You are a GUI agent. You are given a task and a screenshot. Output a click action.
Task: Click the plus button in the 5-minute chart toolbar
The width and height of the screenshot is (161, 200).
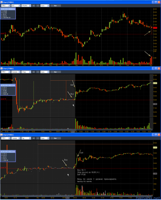33,72
